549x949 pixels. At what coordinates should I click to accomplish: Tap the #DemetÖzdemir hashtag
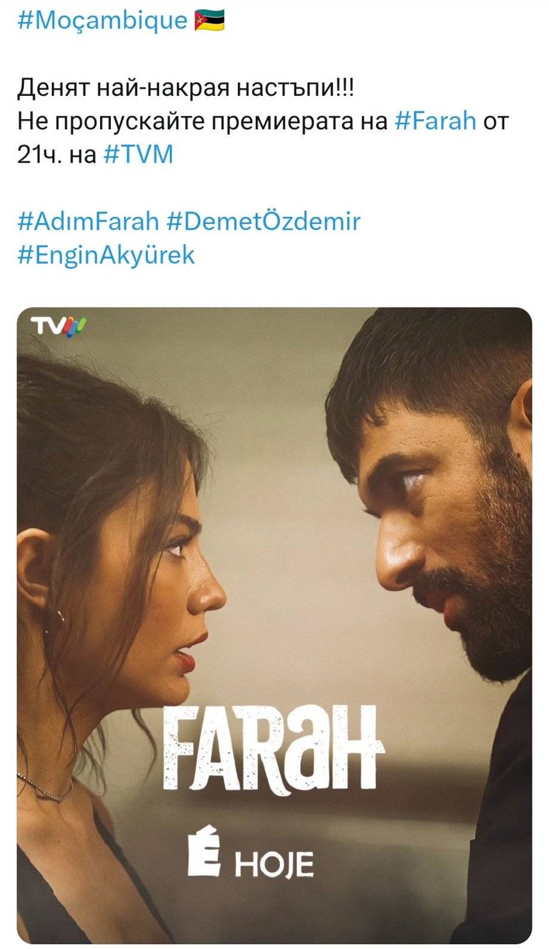(263, 222)
